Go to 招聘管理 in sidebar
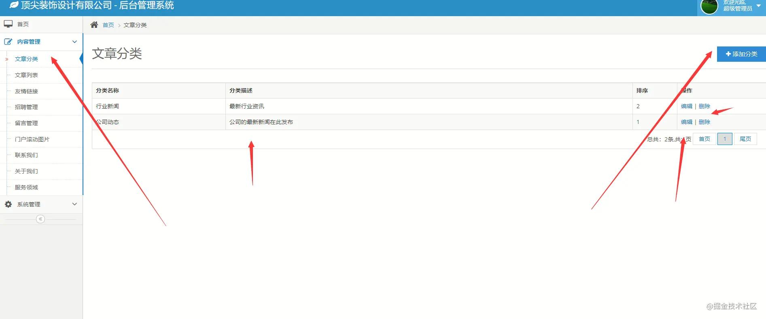 26,107
